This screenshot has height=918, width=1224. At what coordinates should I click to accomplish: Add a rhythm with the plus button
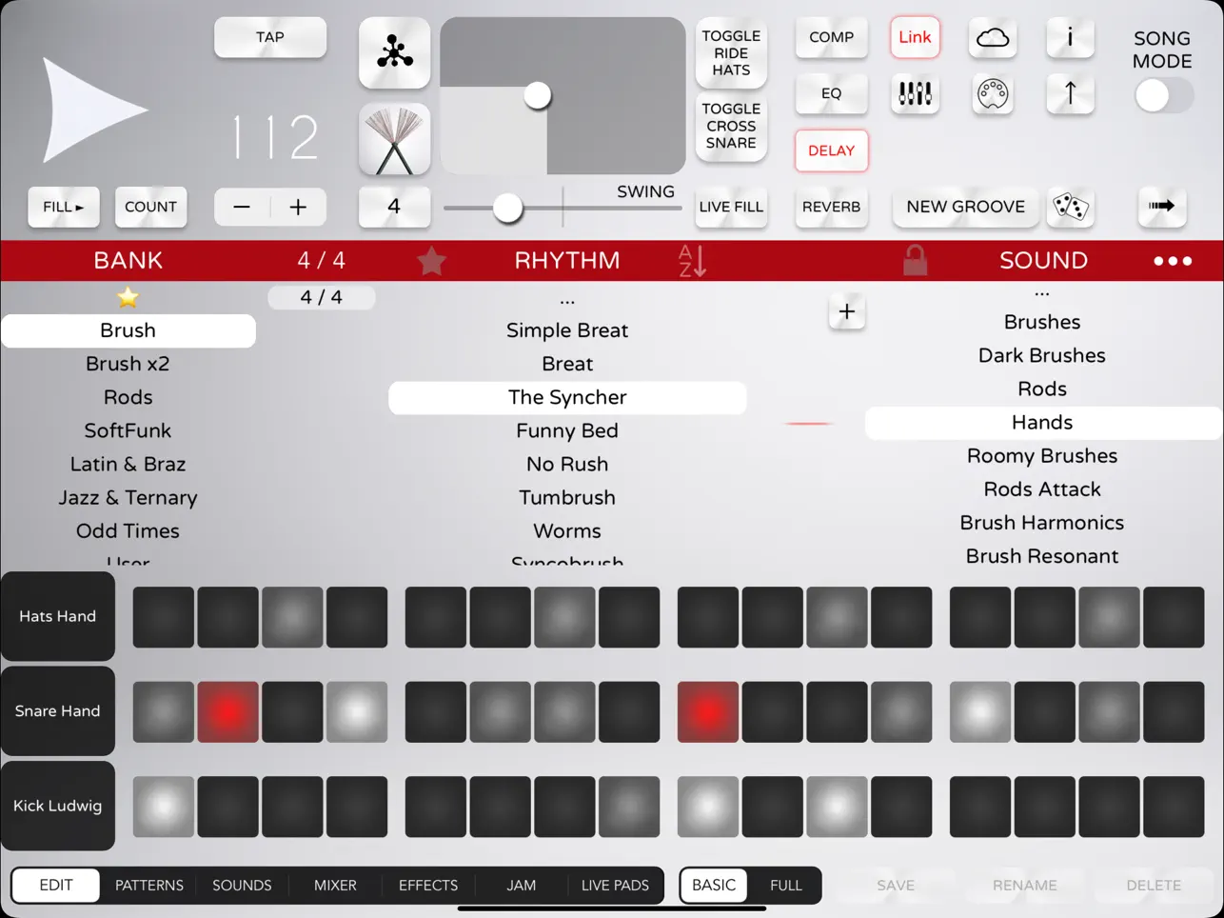846,311
